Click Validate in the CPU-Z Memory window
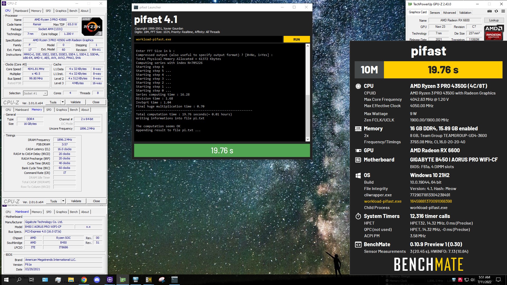507x285 pixels. pyautogui.click(x=76, y=201)
